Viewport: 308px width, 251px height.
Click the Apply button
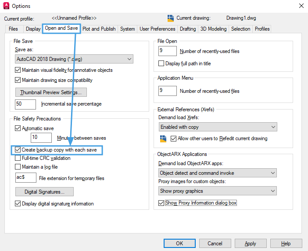click(251, 244)
